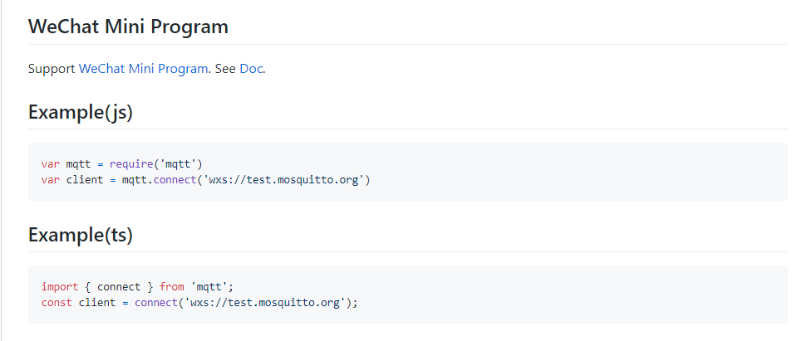Click the client variable in JS example
This screenshot has height=341, width=802.
click(x=84, y=179)
